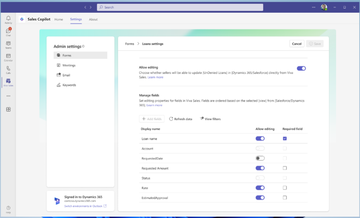Select the Viva Sales app icon

(x=8, y=81)
